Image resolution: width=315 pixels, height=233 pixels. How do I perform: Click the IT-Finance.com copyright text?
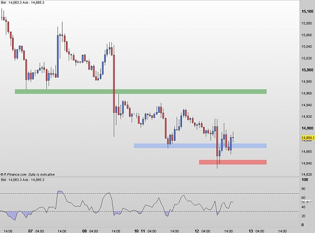point(14,175)
